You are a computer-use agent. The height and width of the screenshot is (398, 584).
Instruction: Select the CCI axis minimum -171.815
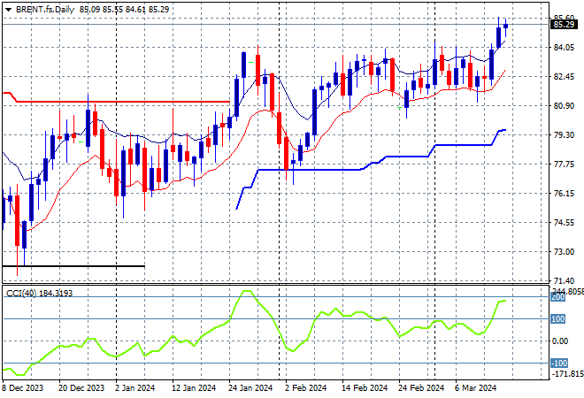coord(567,374)
